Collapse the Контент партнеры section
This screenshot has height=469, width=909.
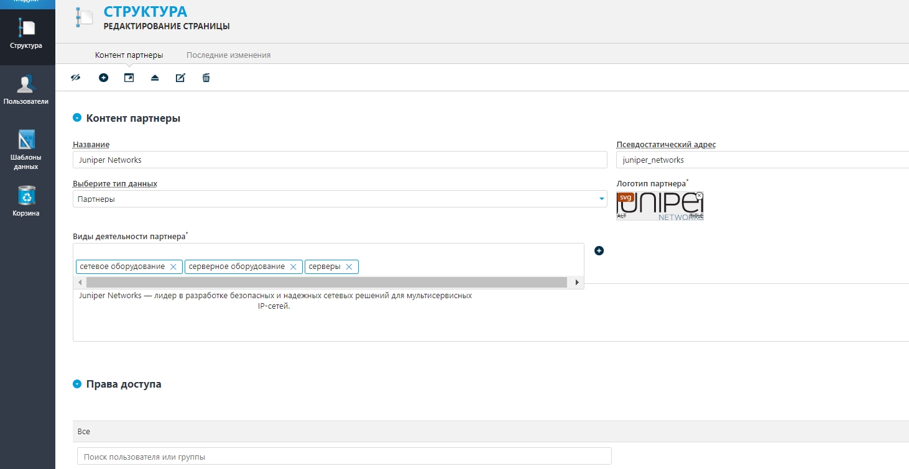(77, 117)
